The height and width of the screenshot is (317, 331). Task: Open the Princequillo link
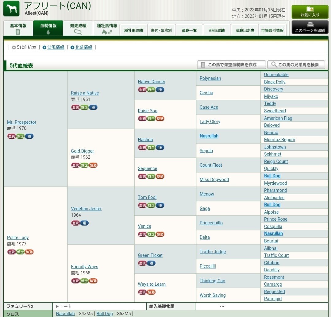pos(211,223)
